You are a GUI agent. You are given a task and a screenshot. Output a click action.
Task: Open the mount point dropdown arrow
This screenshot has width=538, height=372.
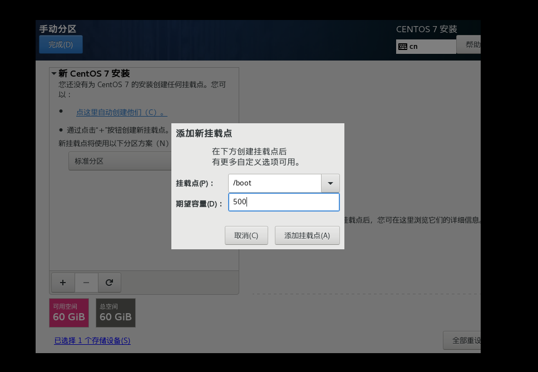330,183
